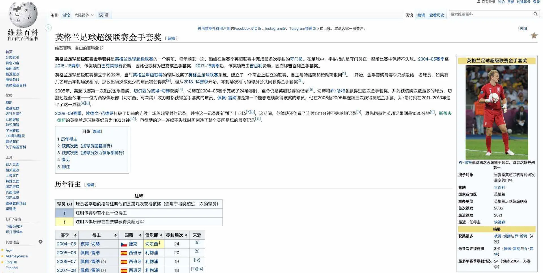
Task: Click citation [5] in the 2004–05 row
Action: point(197,242)
